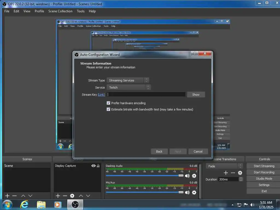Open File Explorer from the taskbar
Image resolution: width=280 pixels, height=210 pixels.
pos(41,205)
